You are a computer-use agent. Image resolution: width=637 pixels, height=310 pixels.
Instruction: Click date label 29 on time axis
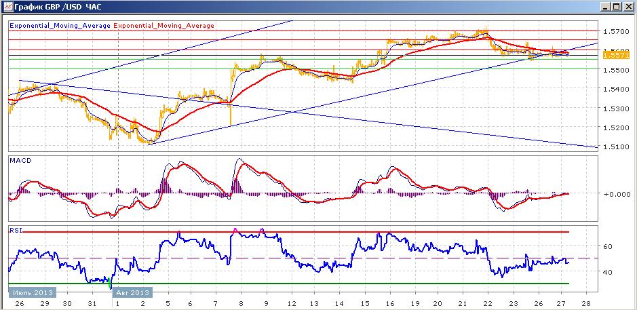[x=45, y=303]
